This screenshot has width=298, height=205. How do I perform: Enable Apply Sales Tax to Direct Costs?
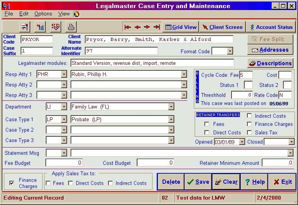click(70, 183)
